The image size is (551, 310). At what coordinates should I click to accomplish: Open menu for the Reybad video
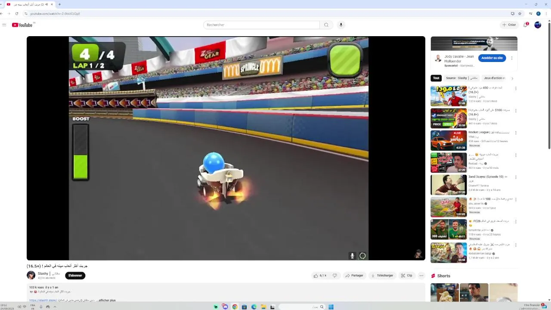click(516, 155)
